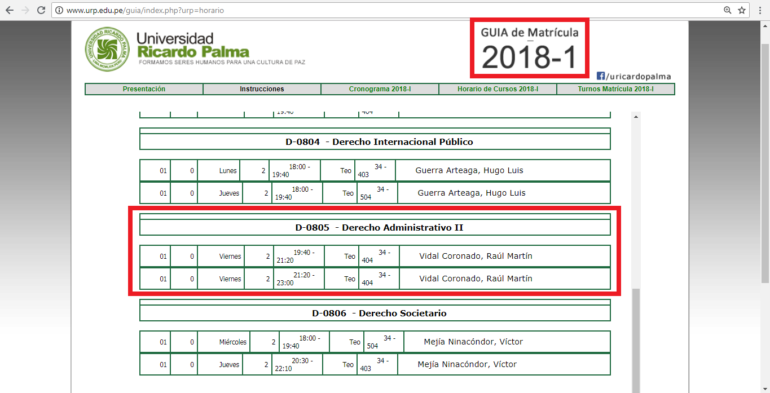Open the Instrucciones tab
Screen dimensions: 770x393
coord(262,89)
